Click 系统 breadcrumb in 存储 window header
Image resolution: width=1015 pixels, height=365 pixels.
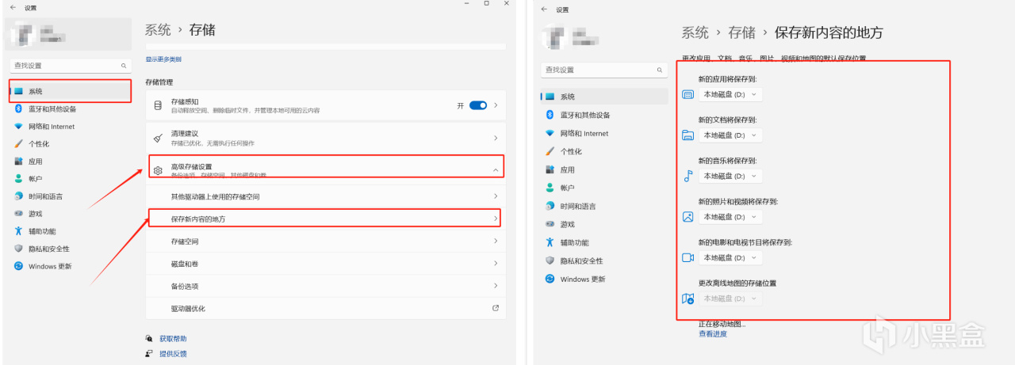tap(158, 30)
